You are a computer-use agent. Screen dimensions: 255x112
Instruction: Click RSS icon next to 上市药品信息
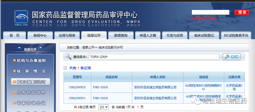(14, 93)
